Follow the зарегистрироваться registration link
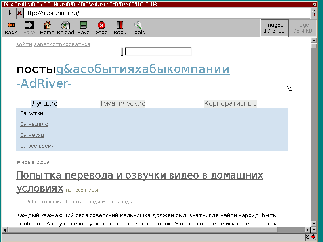 pos(62,44)
